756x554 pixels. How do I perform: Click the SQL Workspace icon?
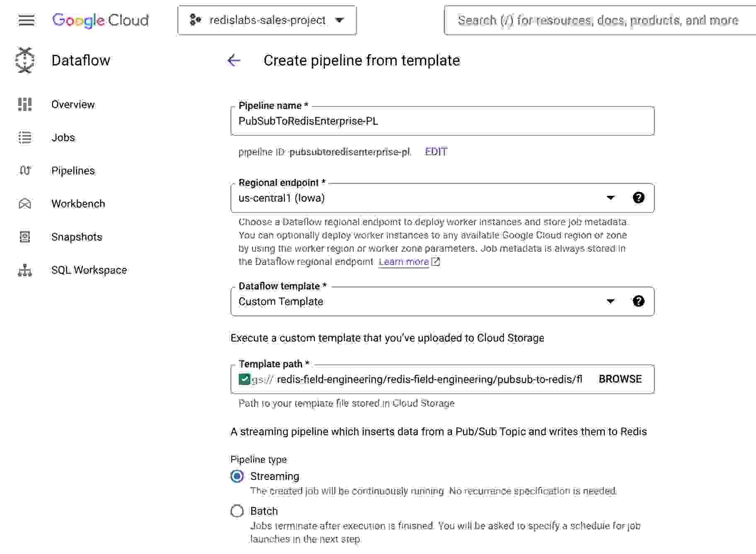[x=25, y=270]
